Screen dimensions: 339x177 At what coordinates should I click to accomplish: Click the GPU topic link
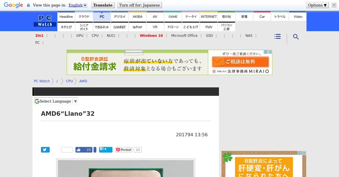pos(80,36)
